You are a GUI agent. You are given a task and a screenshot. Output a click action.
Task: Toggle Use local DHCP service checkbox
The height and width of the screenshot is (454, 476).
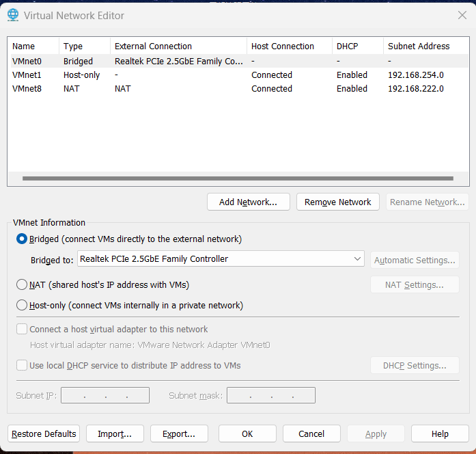[22, 365]
